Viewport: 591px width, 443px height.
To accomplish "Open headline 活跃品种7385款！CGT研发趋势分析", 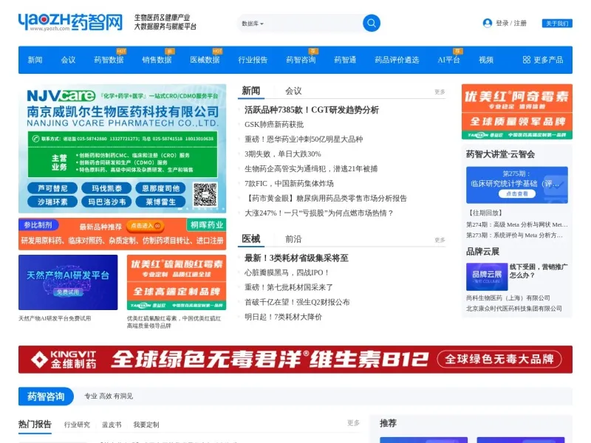I will point(312,110).
